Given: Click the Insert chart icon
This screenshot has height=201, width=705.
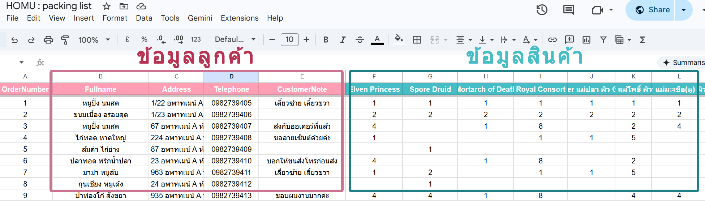Looking at the screenshot, I should (586, 40).
